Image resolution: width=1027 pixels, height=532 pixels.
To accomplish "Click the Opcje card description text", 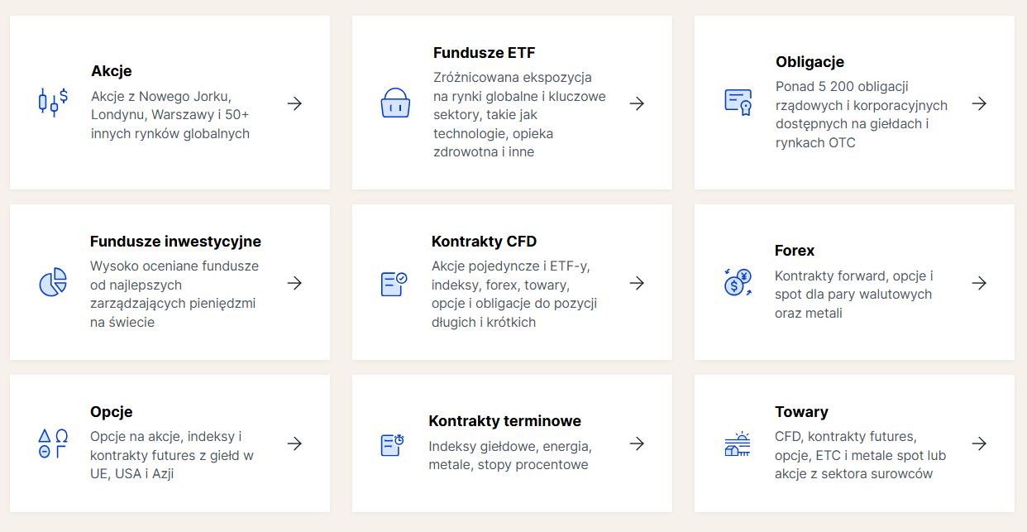I will click(172, 455).
